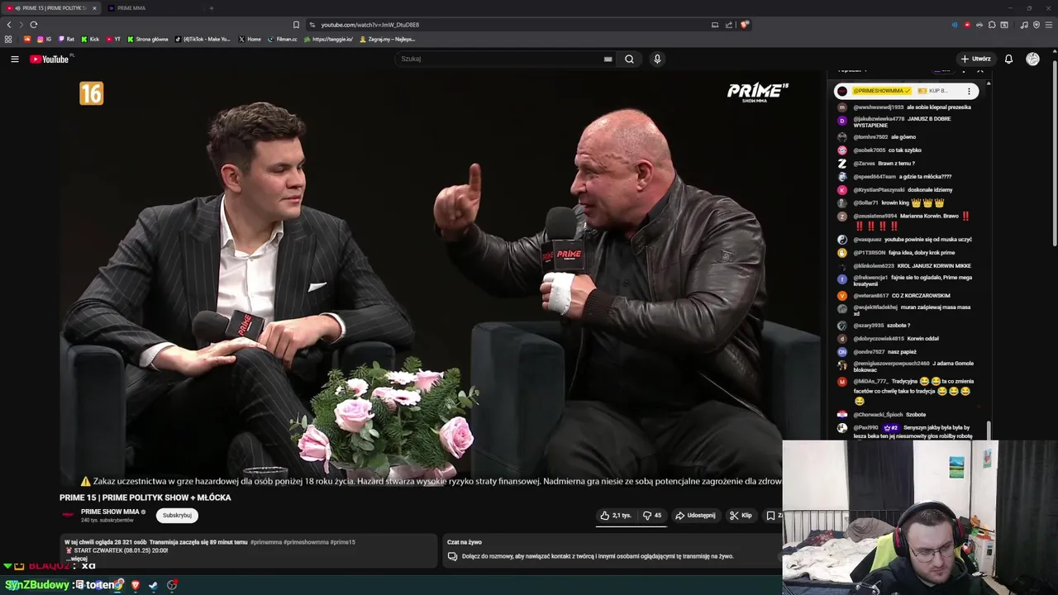Screen dimensions: 1058x595
Task: Open pinned message three-dot menu
Action: pos(969,91)
